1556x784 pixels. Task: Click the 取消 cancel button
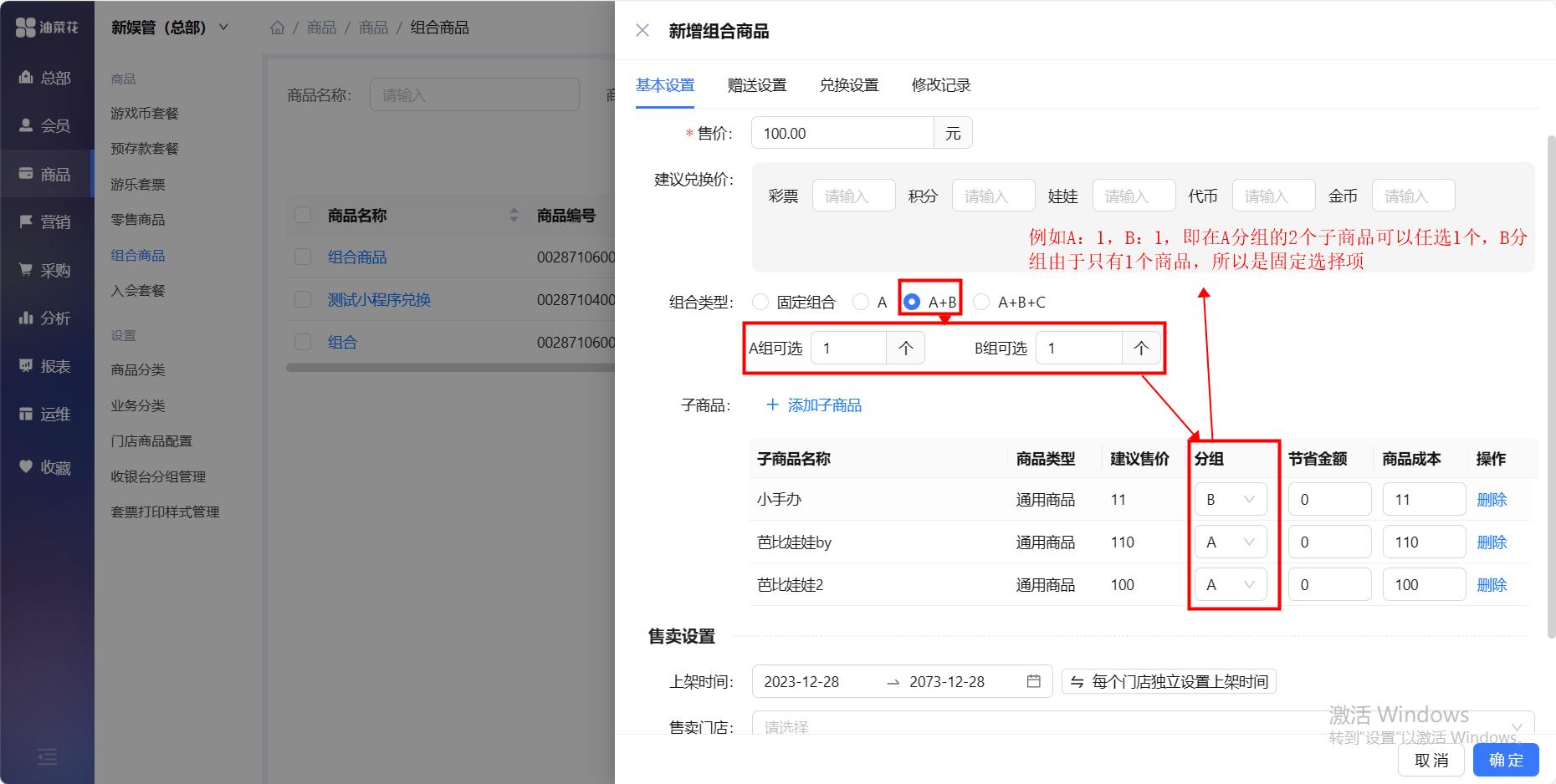coord(1431,760)
